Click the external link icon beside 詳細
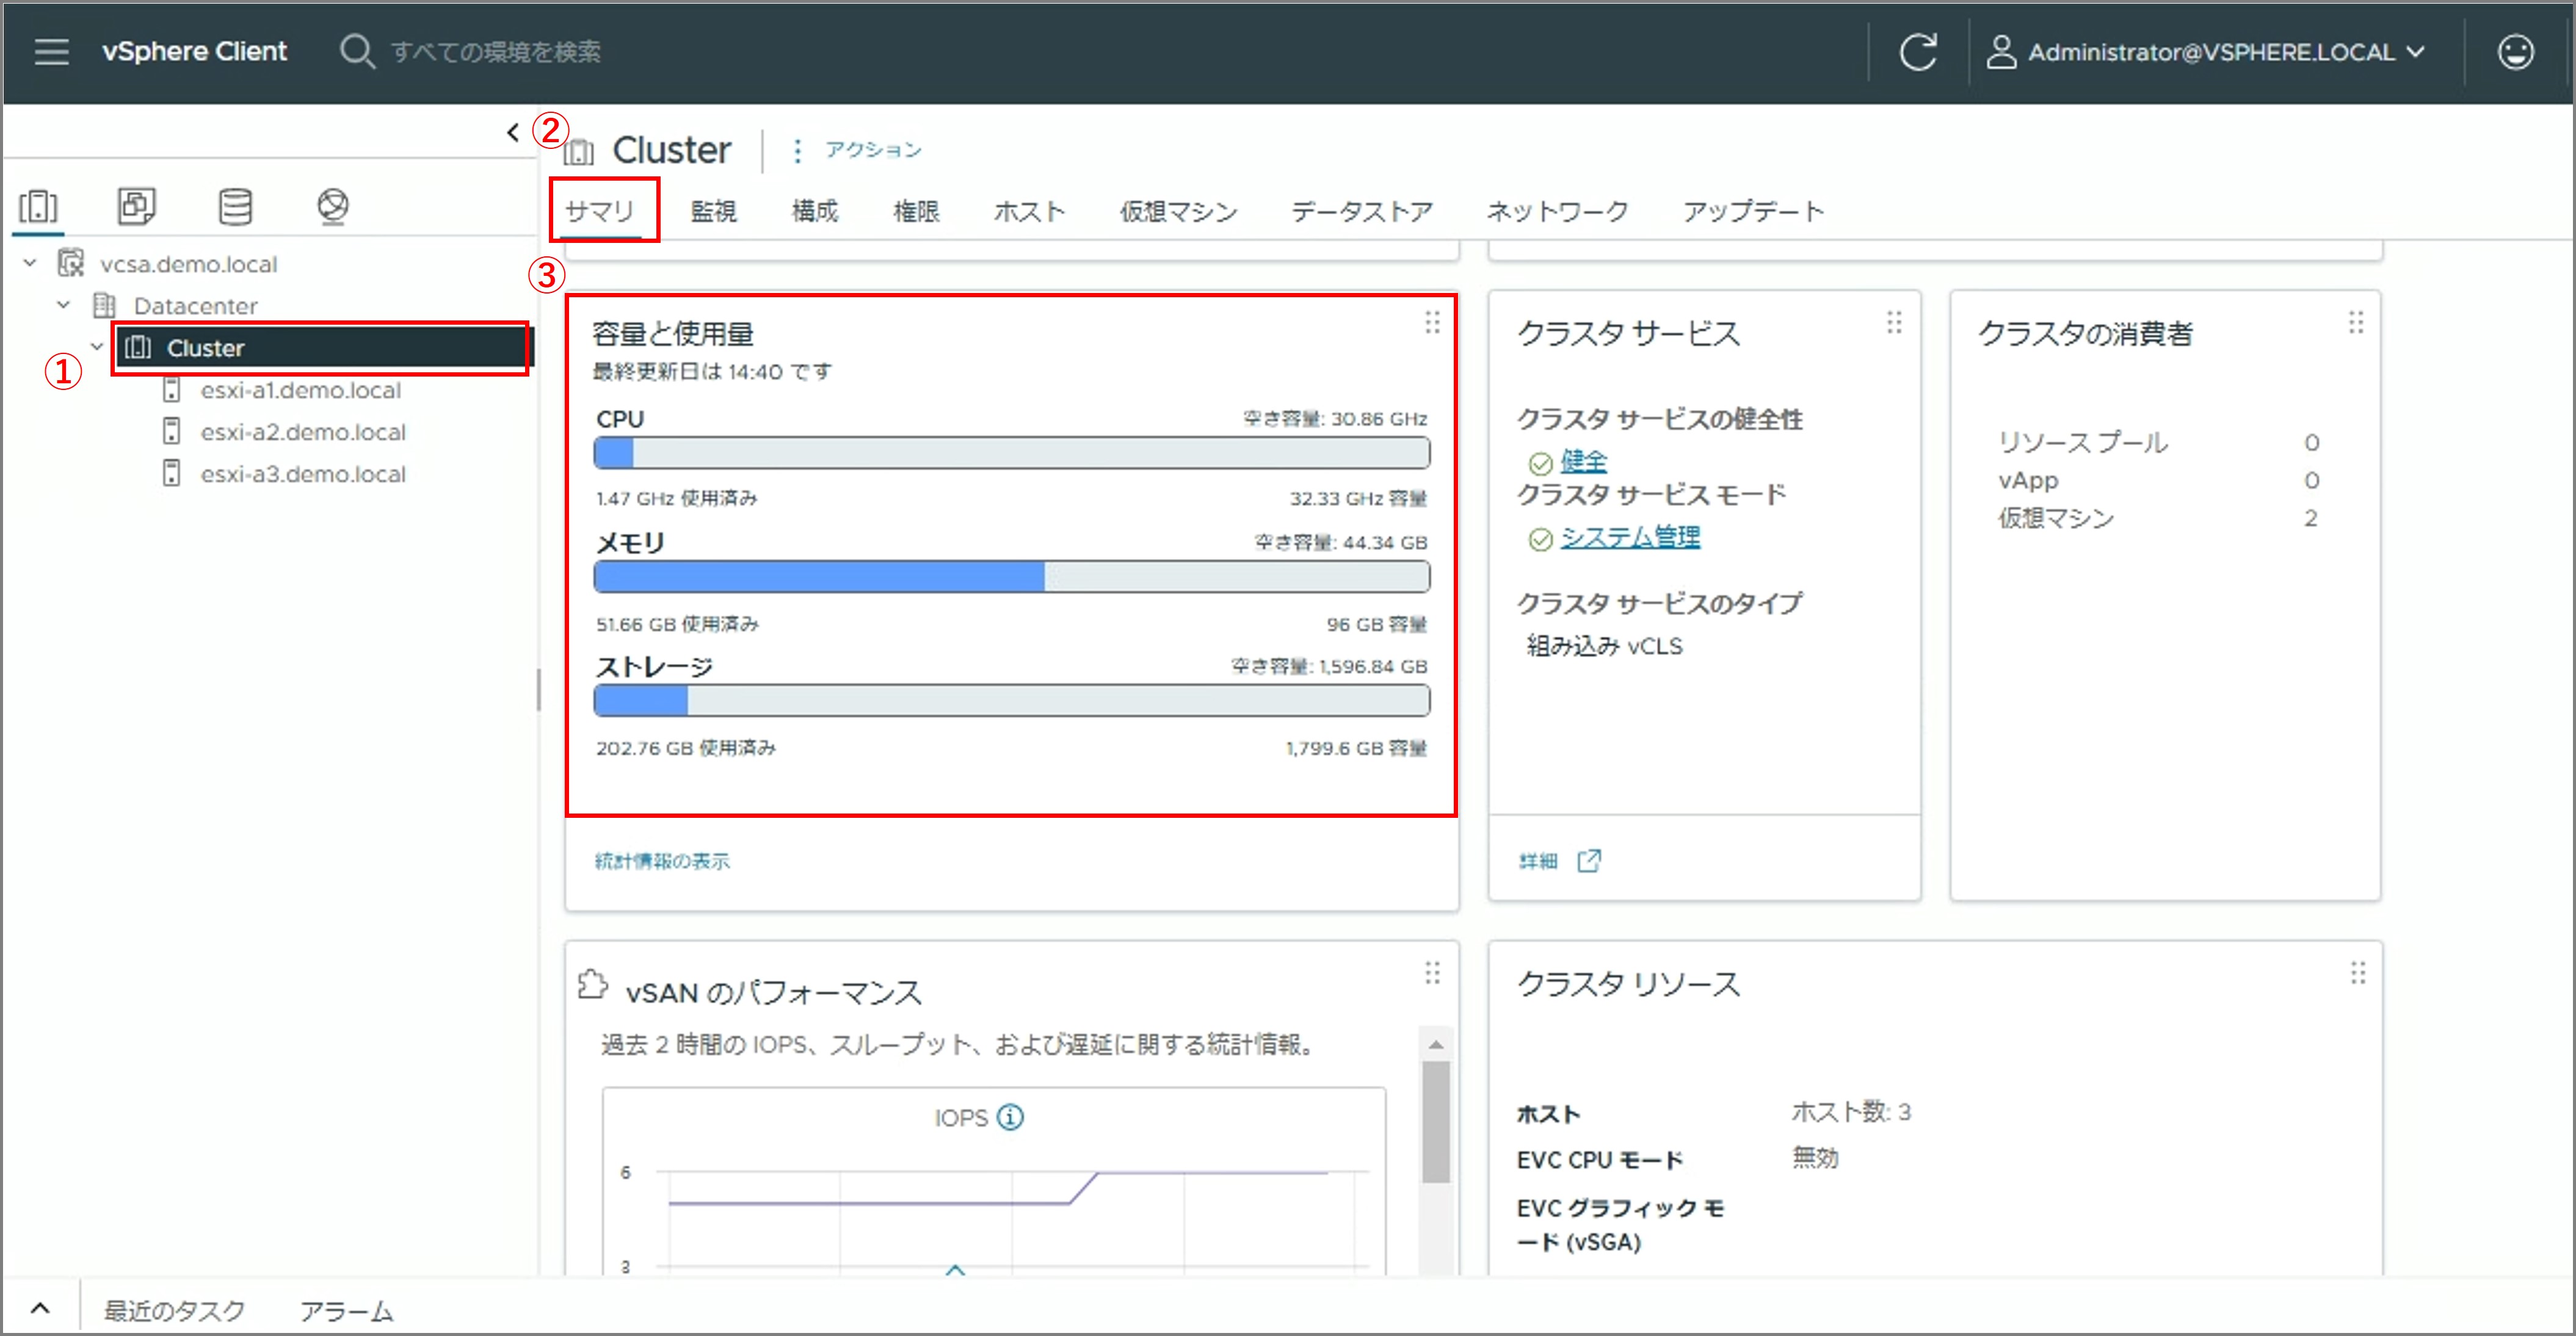Image resolution: width=2576 pixels, height=1336 pixels. click(1589, 861)
